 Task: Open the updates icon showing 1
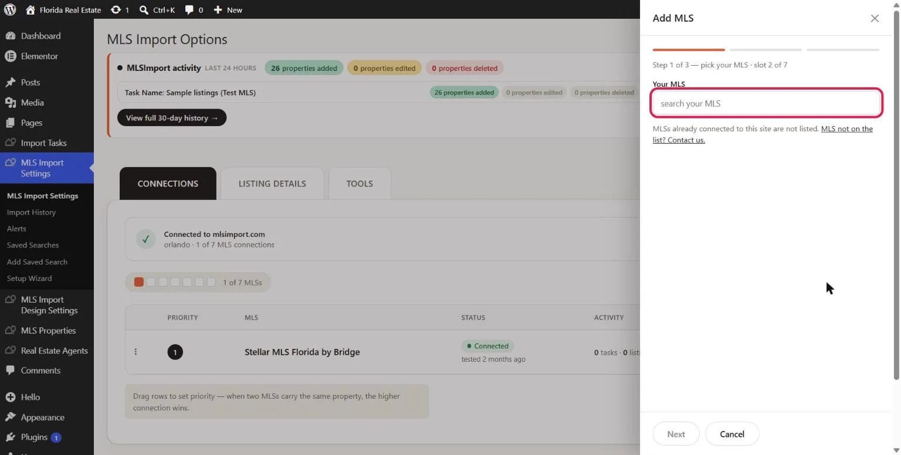(116, 10)
